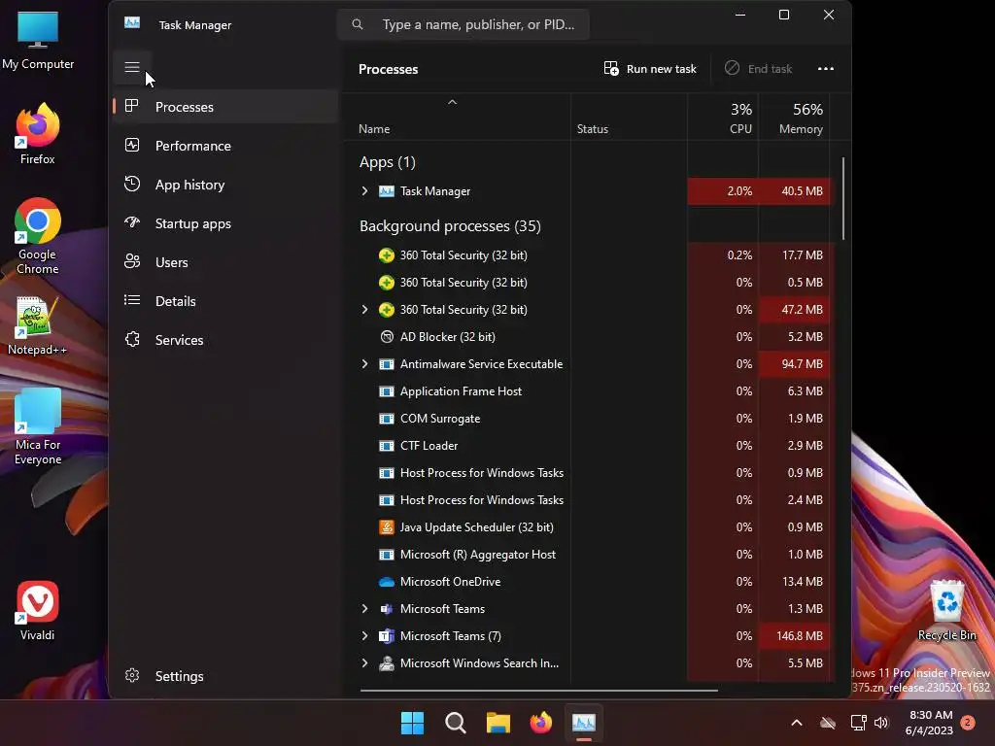The width and height of the screenshot is (995, 746).
Task: Open File Explorer from the taskbar
Action: click(498, 723)
